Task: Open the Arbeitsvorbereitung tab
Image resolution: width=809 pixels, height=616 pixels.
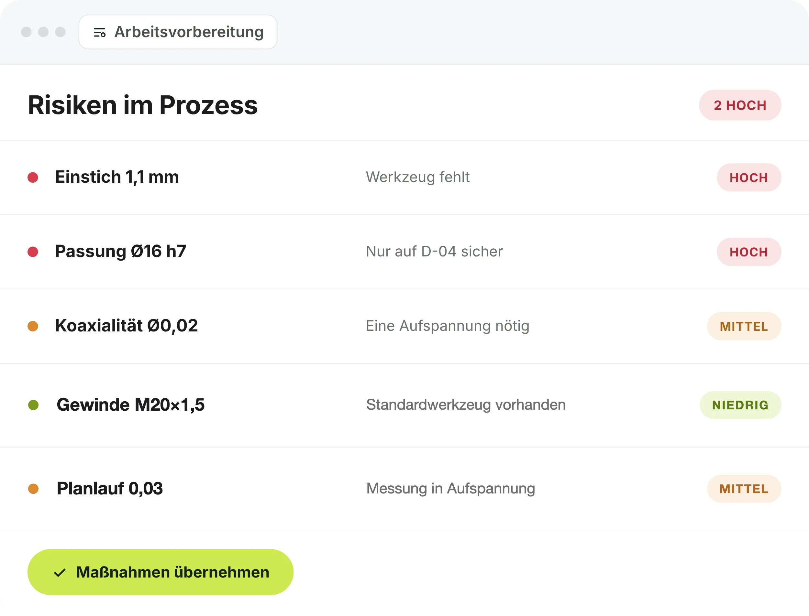Action: click(178, 32)
